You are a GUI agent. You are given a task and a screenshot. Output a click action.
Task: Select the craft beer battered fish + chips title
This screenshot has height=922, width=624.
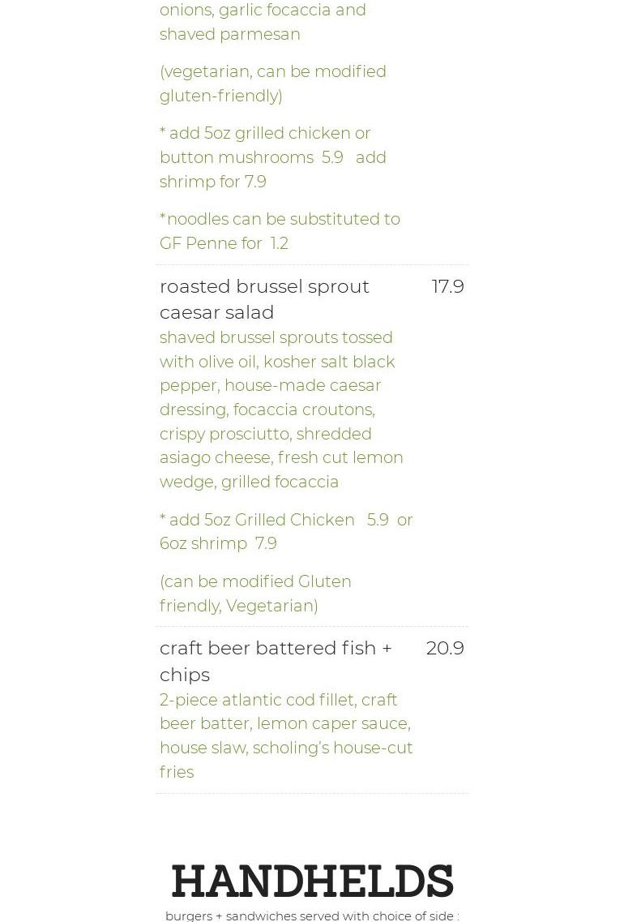(276, 660)
